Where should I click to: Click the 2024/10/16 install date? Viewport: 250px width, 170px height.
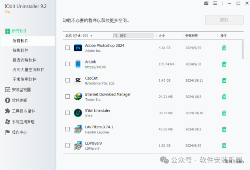[x=194, y=113]
